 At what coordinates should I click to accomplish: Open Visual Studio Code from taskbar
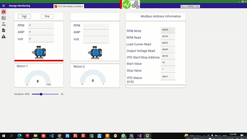point(52,136)
